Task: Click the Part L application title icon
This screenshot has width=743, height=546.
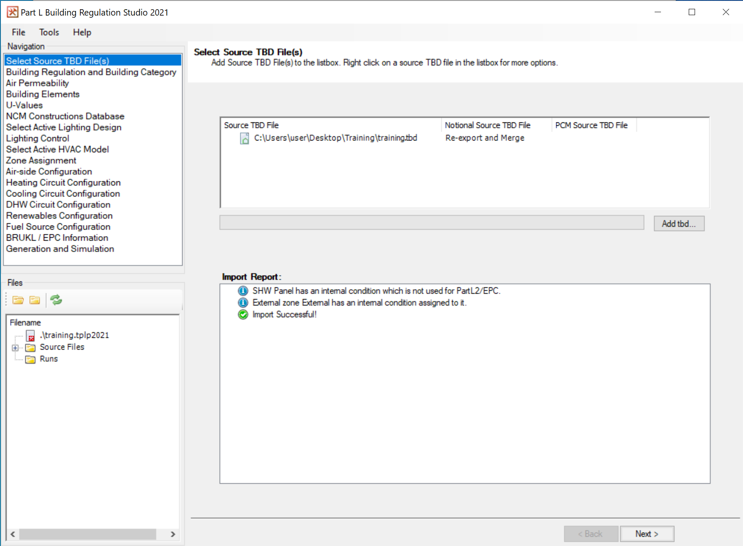Action: point(13,12)
